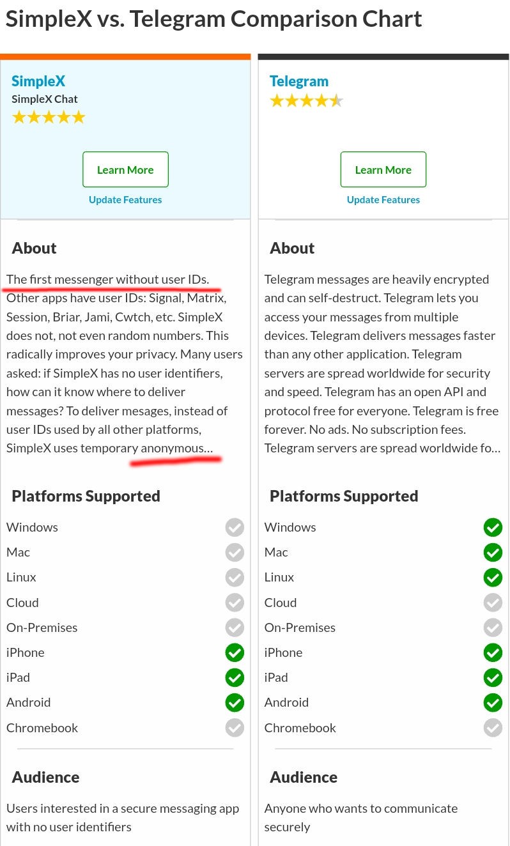Click SimpleX five-star rating

pos(49,118)
